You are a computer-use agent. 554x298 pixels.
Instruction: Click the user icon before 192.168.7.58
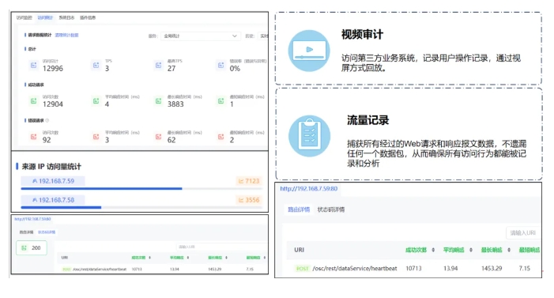pyautogui.click(x=35, y=200)
